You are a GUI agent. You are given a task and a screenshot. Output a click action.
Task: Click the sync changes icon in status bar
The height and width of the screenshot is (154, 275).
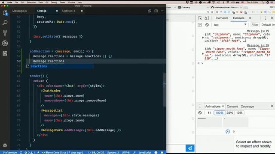pyautogui.click(x=21, y=152)
